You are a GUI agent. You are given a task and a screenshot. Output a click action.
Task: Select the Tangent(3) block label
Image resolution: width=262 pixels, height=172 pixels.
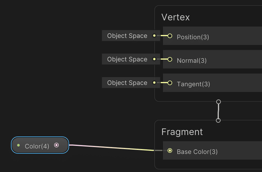[x=193, y=84]
